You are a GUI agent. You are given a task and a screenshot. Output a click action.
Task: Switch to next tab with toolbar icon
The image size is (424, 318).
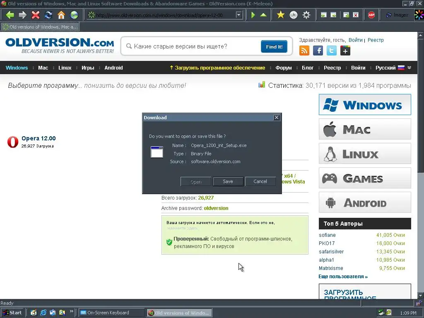(x=333, y=15)
